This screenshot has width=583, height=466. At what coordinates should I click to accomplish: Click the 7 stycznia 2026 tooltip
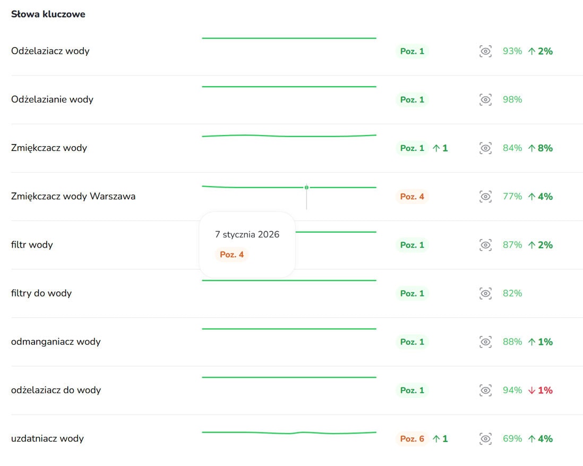click(x=247, y=244)
